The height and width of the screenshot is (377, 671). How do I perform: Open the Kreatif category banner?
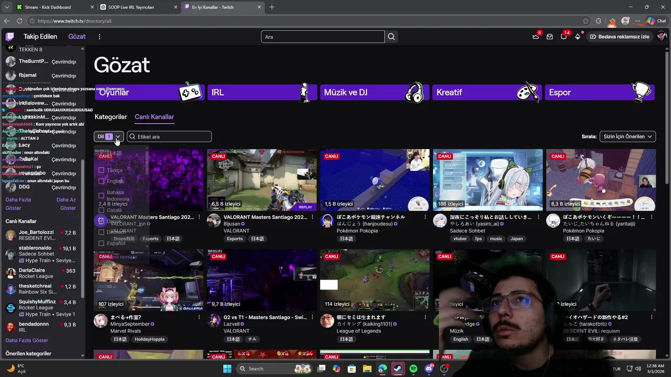pos(487,92)
